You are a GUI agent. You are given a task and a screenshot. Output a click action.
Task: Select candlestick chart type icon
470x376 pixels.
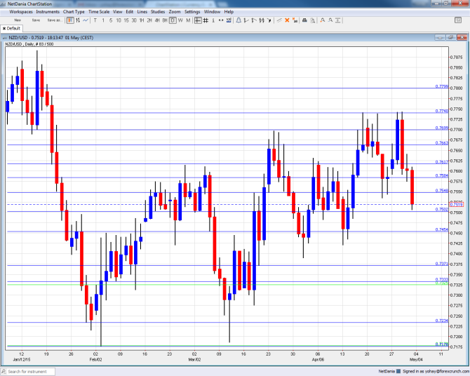[x=70, y=20]
